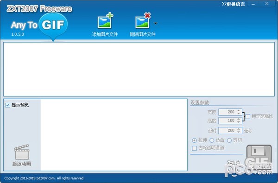Click the empty image file list area
Image resolution: width=278 pixels, height=183 pixels.
click(139, 69)
